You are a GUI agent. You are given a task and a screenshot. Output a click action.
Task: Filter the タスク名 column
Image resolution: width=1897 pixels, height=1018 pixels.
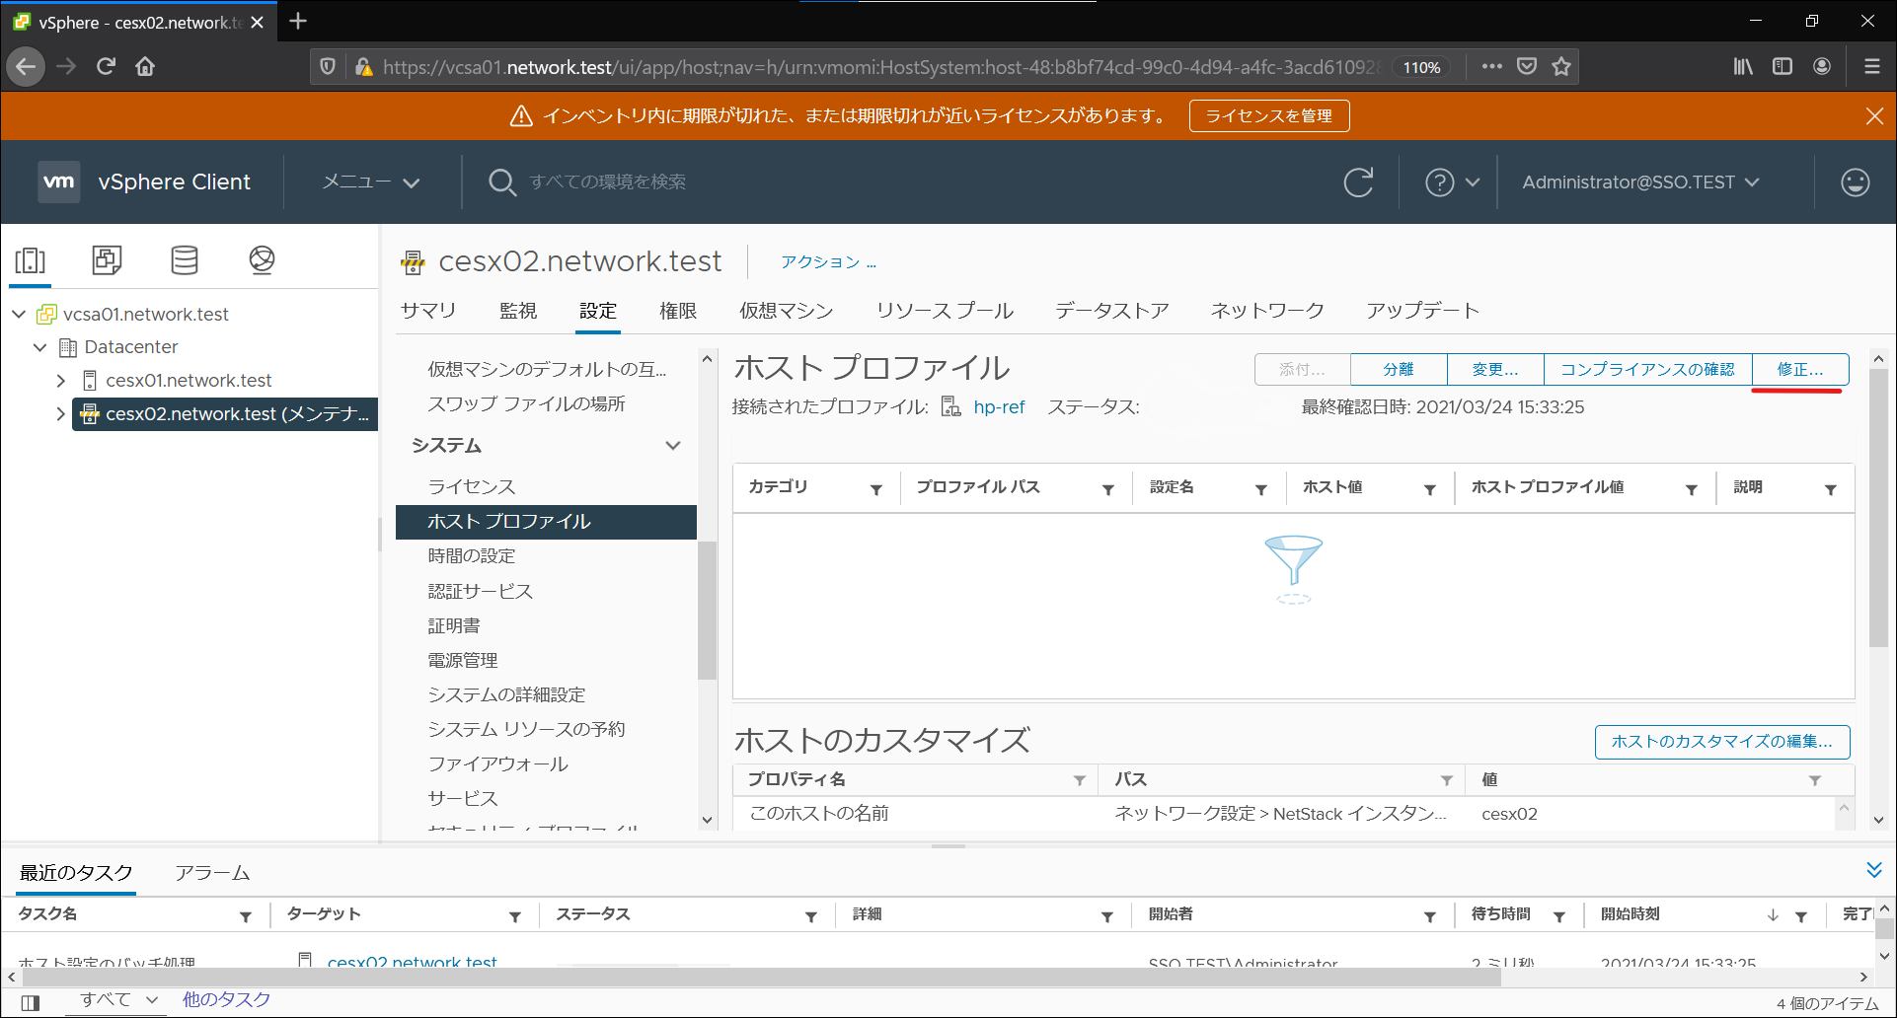pos(245,916)
